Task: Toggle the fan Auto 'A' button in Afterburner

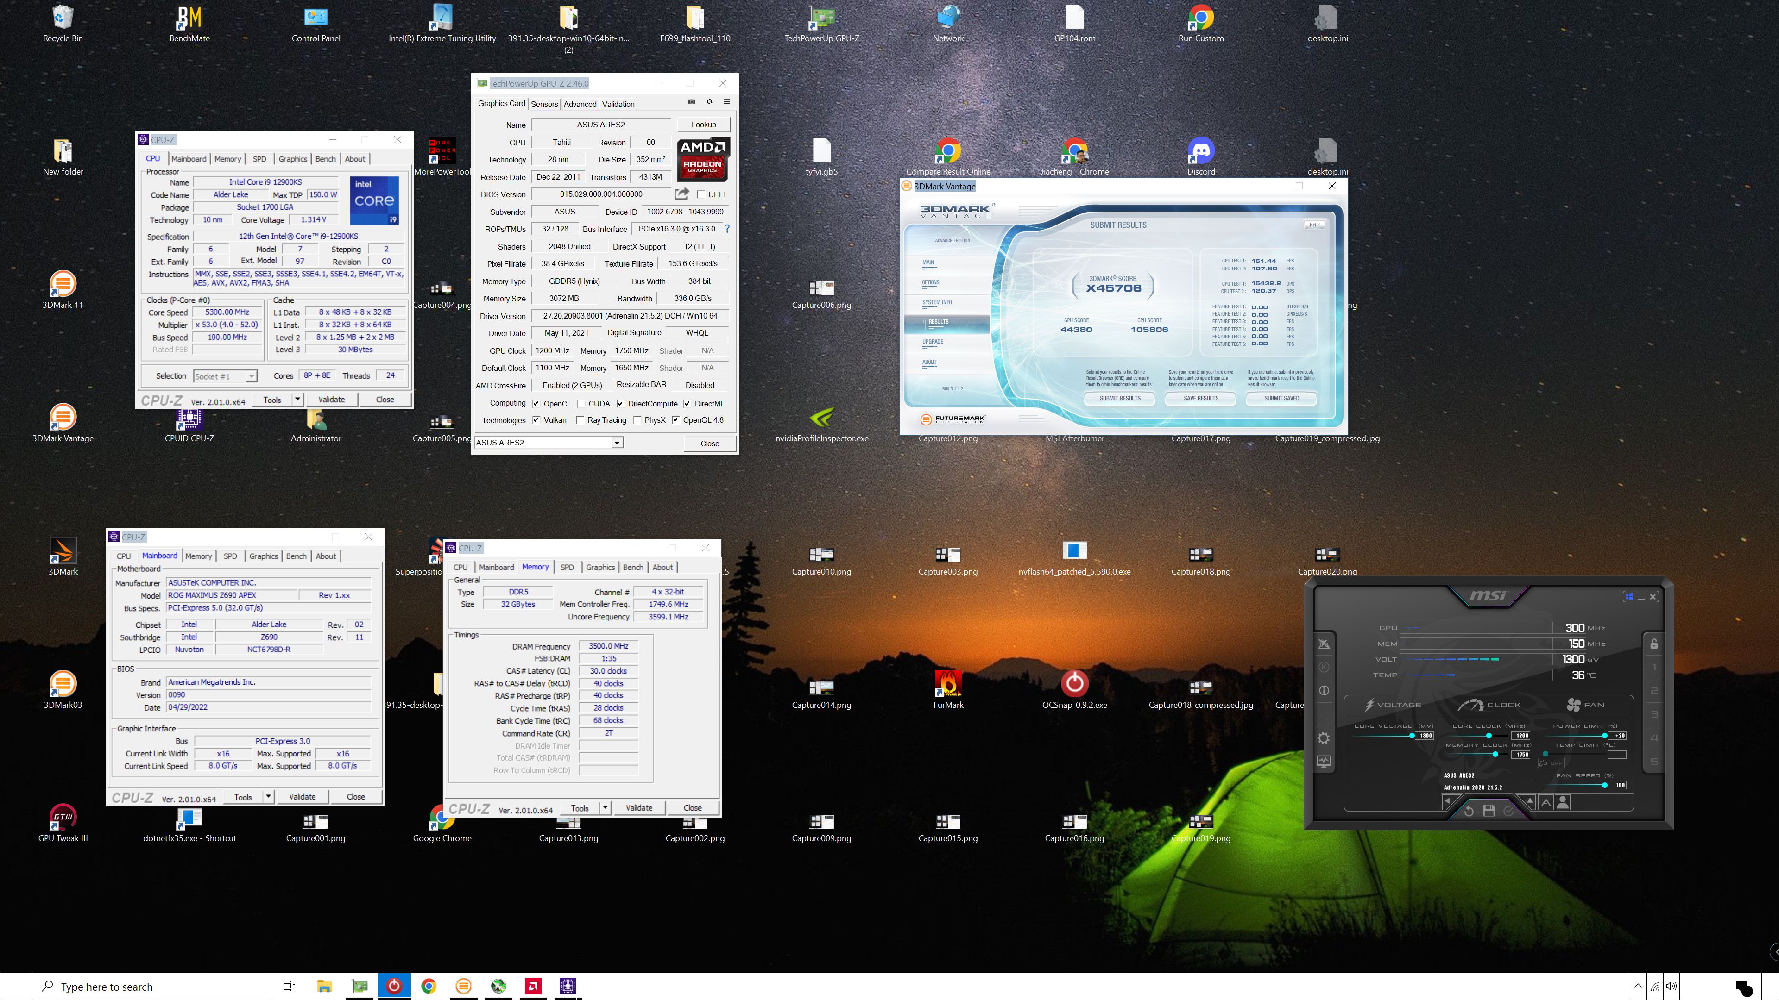Action: [1546, 802]
